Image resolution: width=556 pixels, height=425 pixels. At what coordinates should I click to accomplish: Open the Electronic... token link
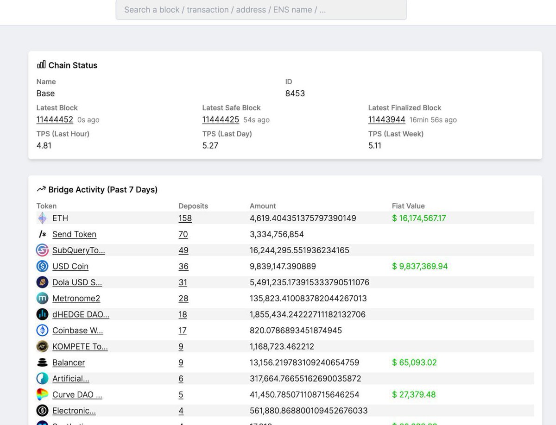[x=74, y=411]
